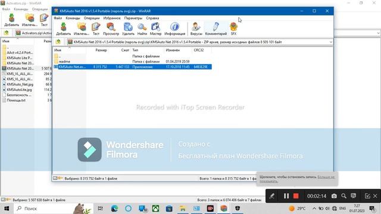The height and width of the screenshot is (214, 381).
Task: Select the KMSAuto Net.exe file row
Action: pyautogui.click(x=132, y=67)
